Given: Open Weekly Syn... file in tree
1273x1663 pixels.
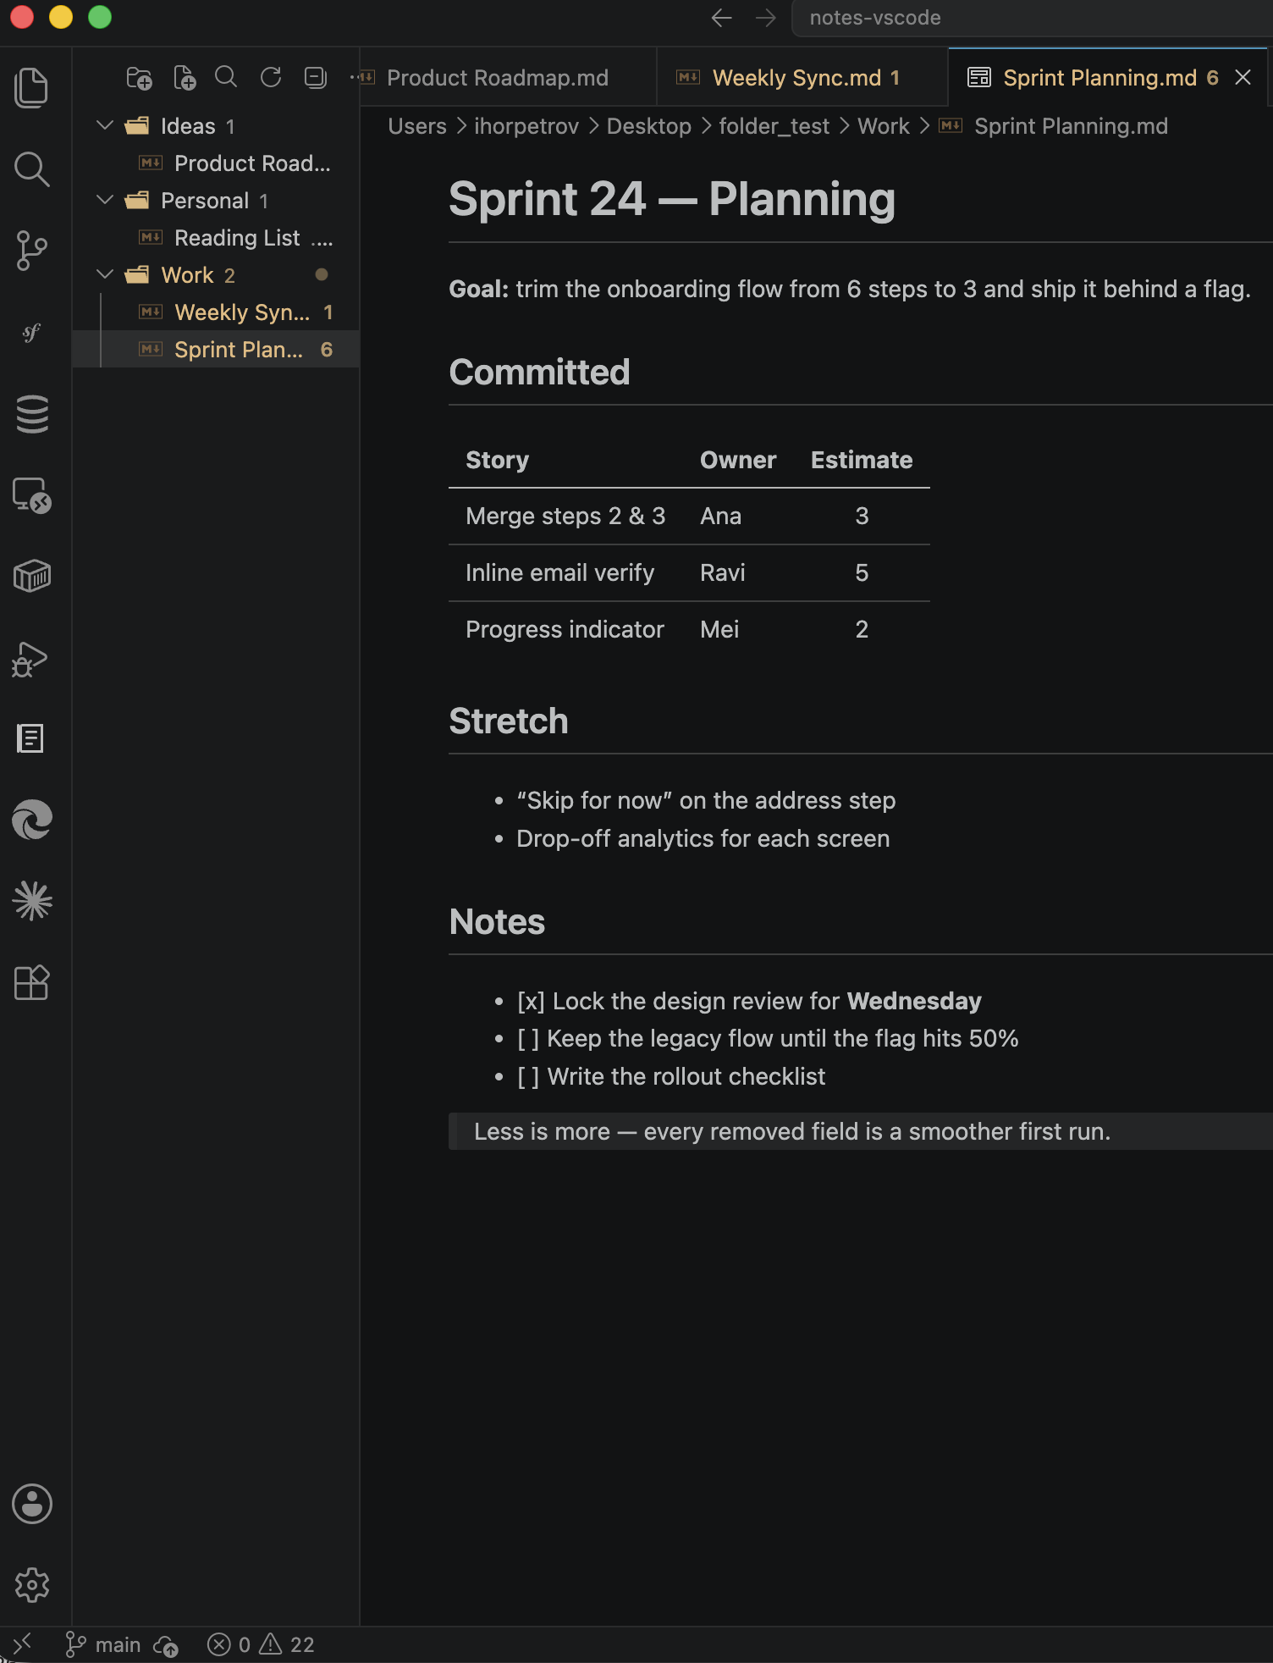Looking at the screenshot, I should coord(216,312).
